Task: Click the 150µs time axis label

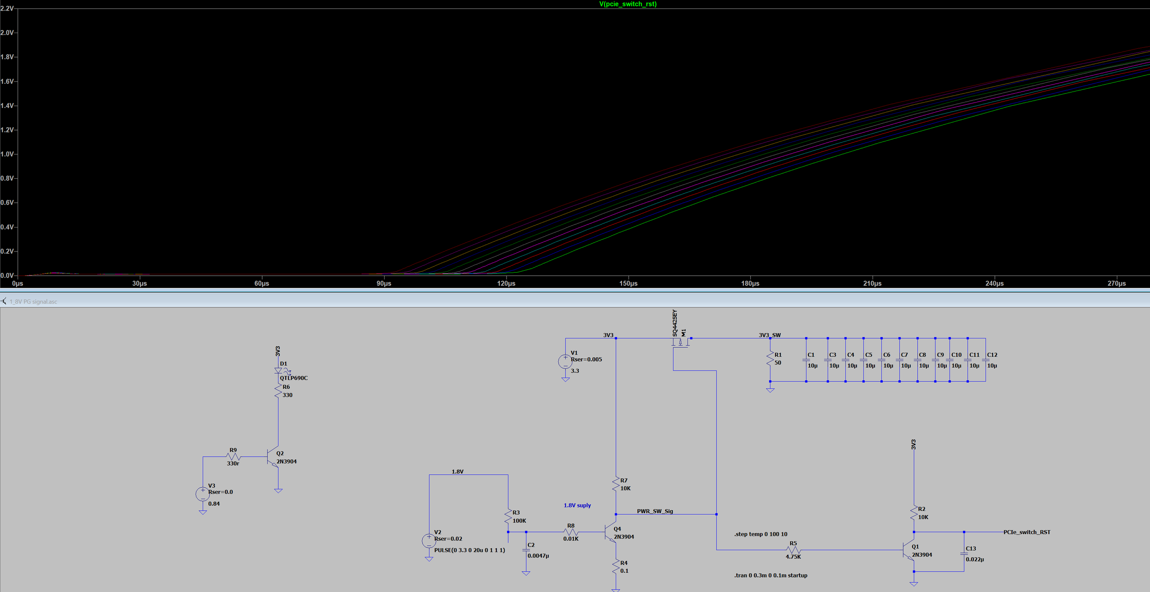Action: click(628, 284)
